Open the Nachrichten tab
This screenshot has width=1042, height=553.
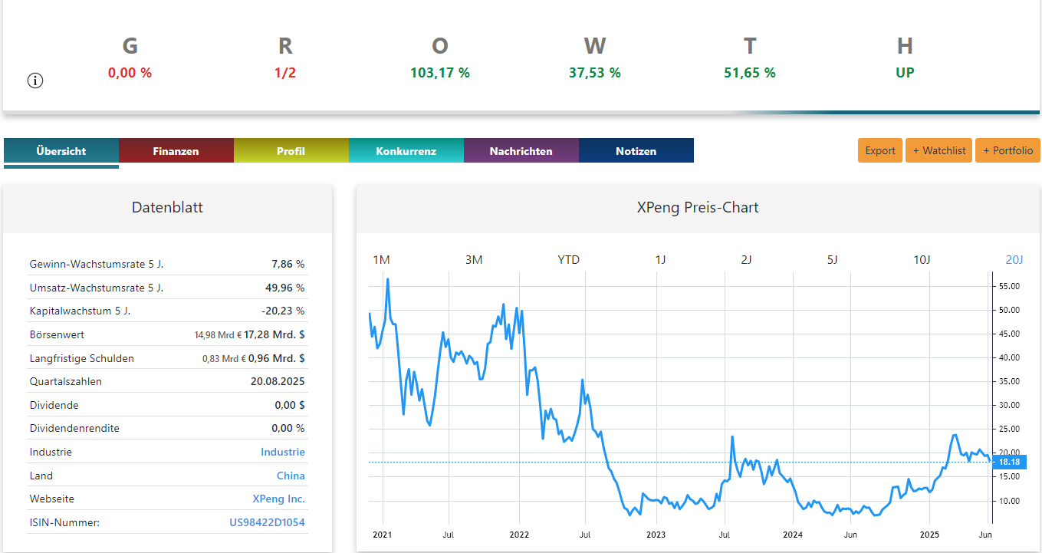click(x=521, y=151)
